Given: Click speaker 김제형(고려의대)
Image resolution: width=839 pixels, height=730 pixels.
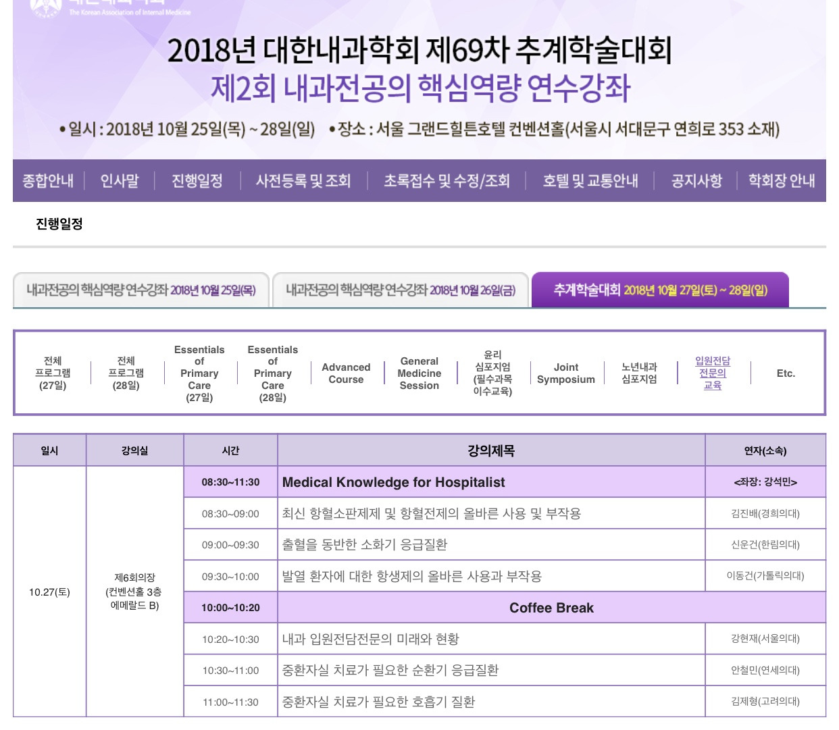Looking at the screenshot, I should click(x=765, y=702).
